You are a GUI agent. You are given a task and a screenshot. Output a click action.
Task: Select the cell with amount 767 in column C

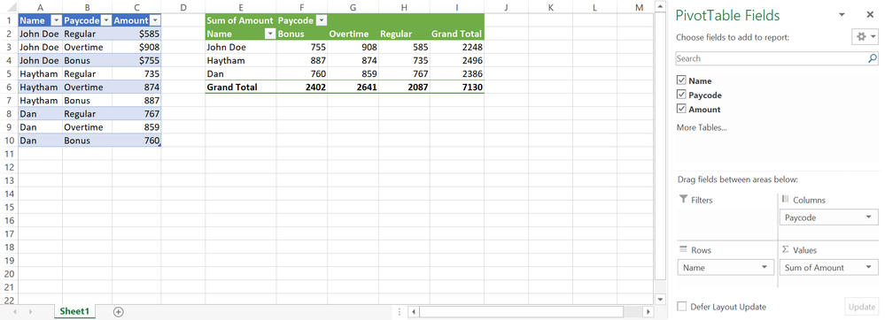(x=136, y=114)
